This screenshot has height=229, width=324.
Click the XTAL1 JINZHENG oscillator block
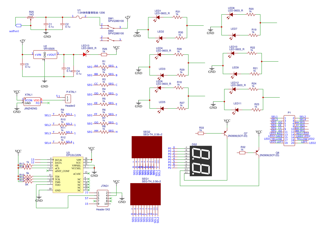click(x=32, y=102)
